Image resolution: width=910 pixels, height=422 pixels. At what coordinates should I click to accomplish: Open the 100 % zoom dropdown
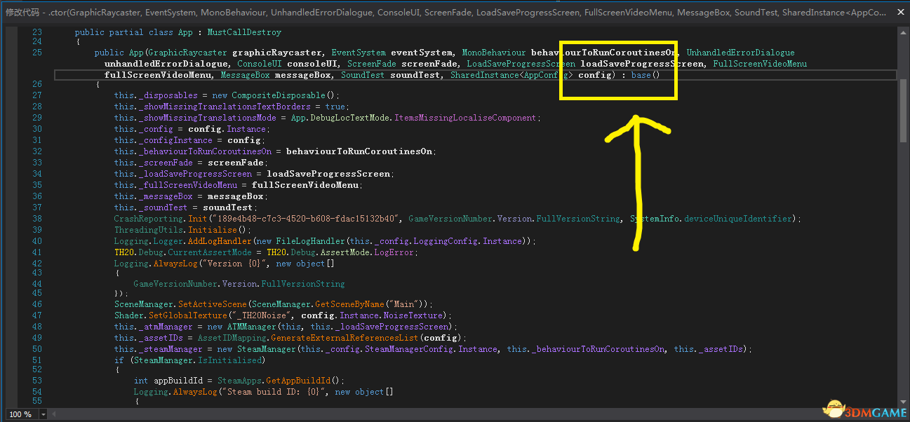pos(43,414)
